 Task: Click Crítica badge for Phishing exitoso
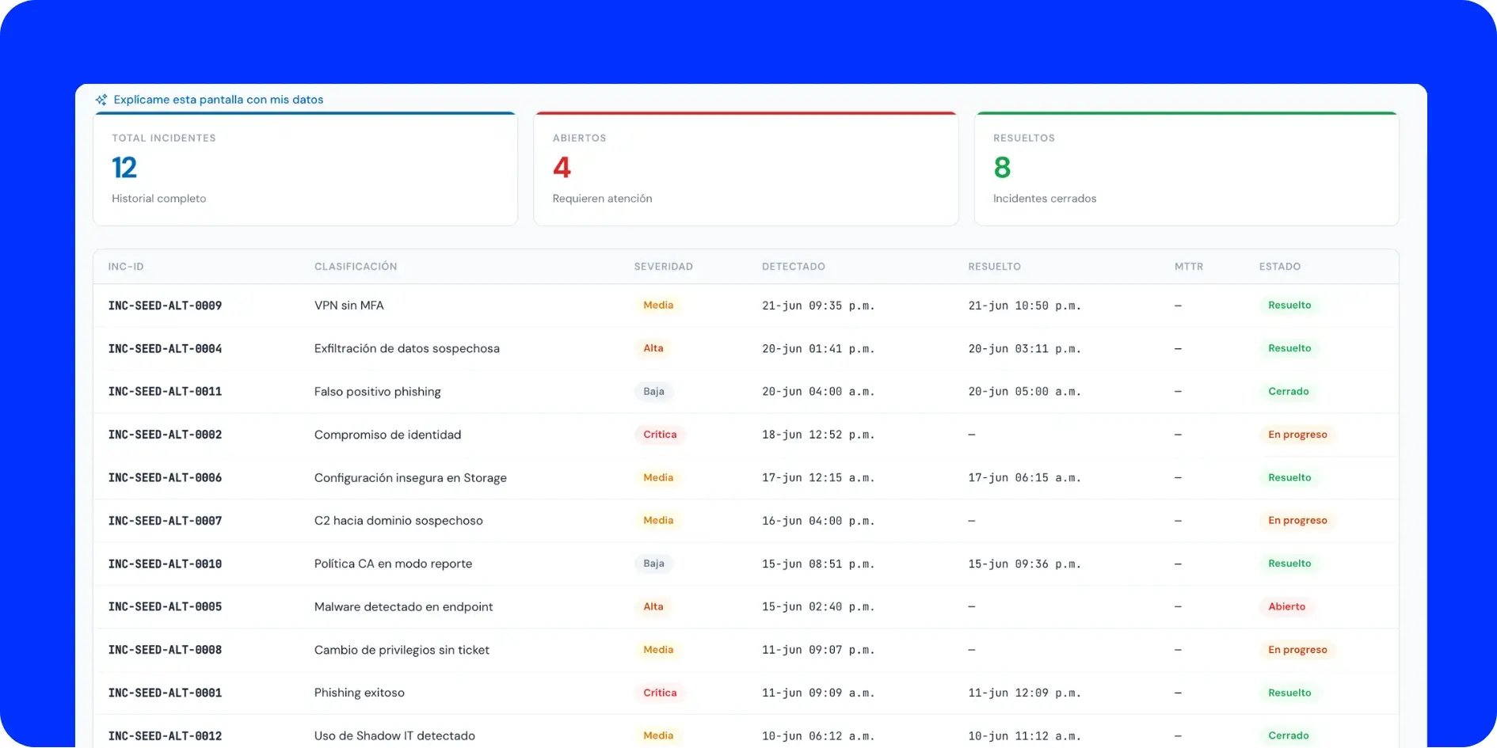click(x=660, y=693)
